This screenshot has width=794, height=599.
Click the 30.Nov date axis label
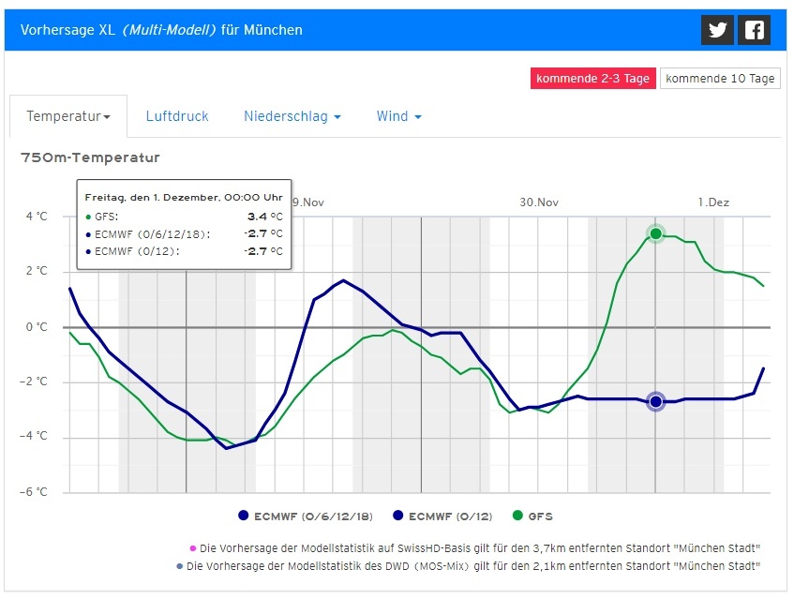tap(539, 202)
